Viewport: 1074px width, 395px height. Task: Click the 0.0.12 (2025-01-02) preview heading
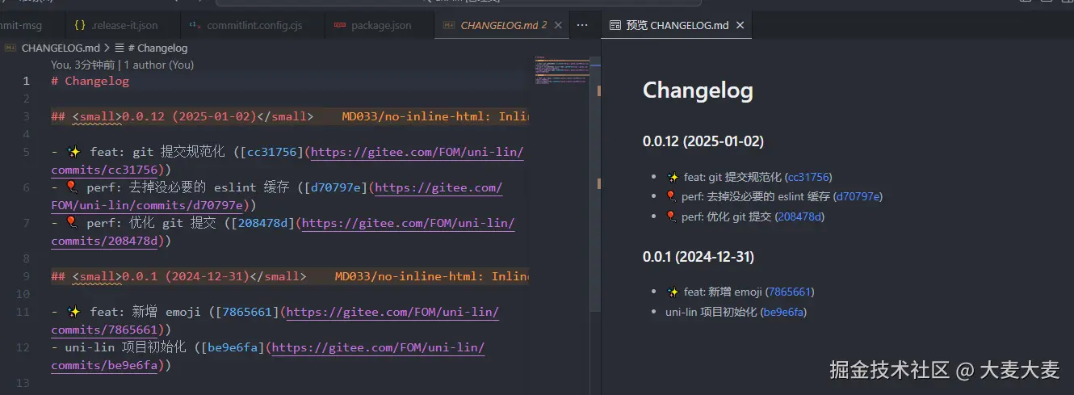click(x=703, y=141)
